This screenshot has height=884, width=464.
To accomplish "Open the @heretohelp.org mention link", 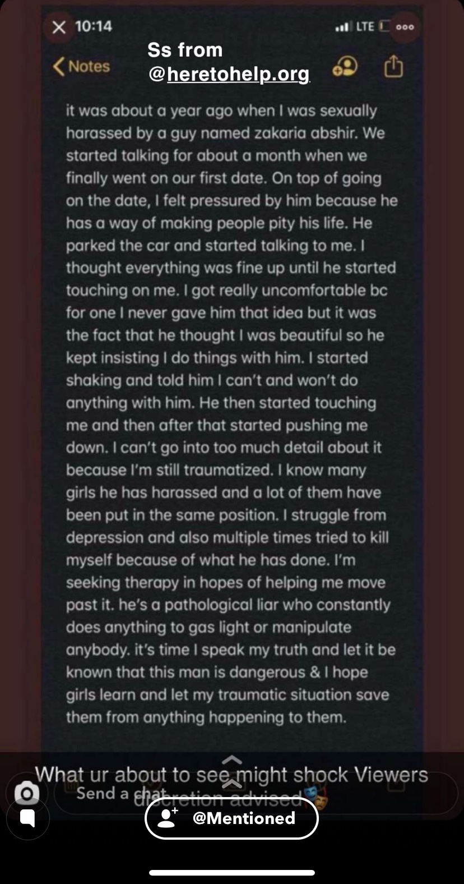I will [229, 73].
